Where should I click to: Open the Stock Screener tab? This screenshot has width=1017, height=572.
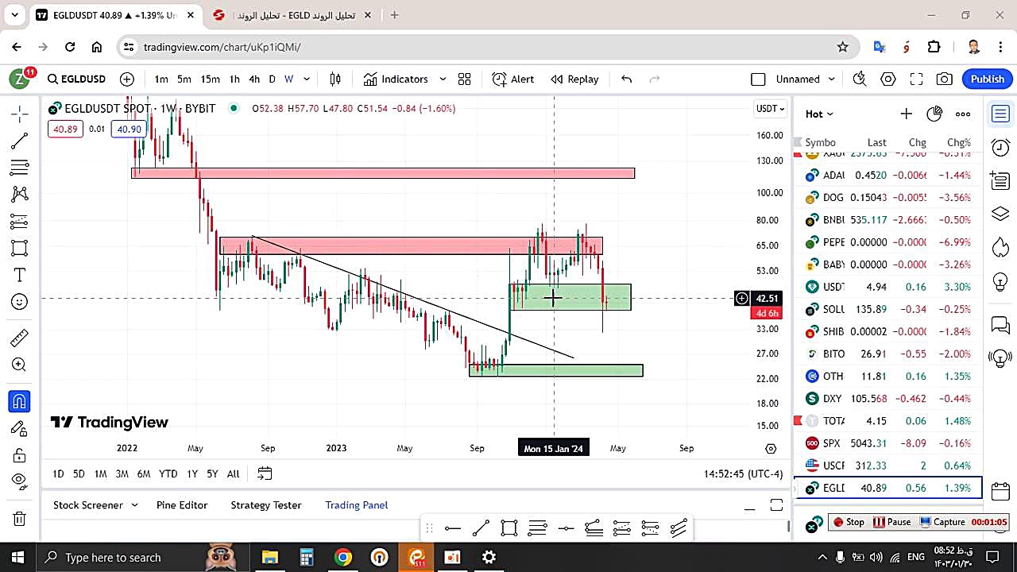87,504
